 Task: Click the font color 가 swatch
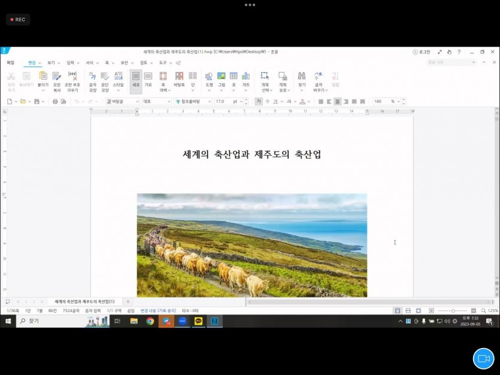[x=302, y=101]
